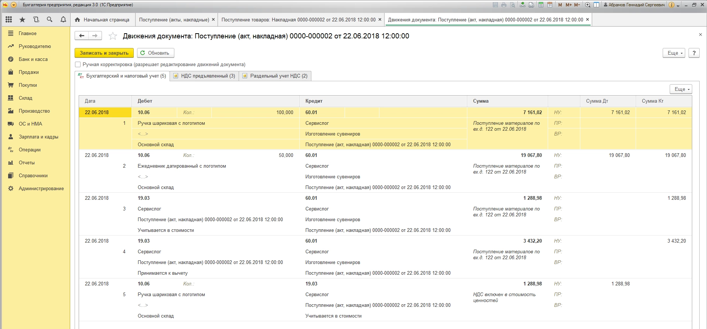The image size is (707, 329).
Task: Click the get link icon with green arrow
Action: tap(523, 5)
